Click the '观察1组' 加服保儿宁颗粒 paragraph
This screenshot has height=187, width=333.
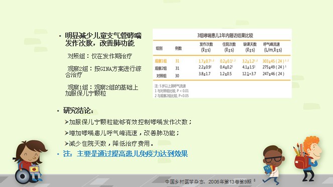pos(102,90)
